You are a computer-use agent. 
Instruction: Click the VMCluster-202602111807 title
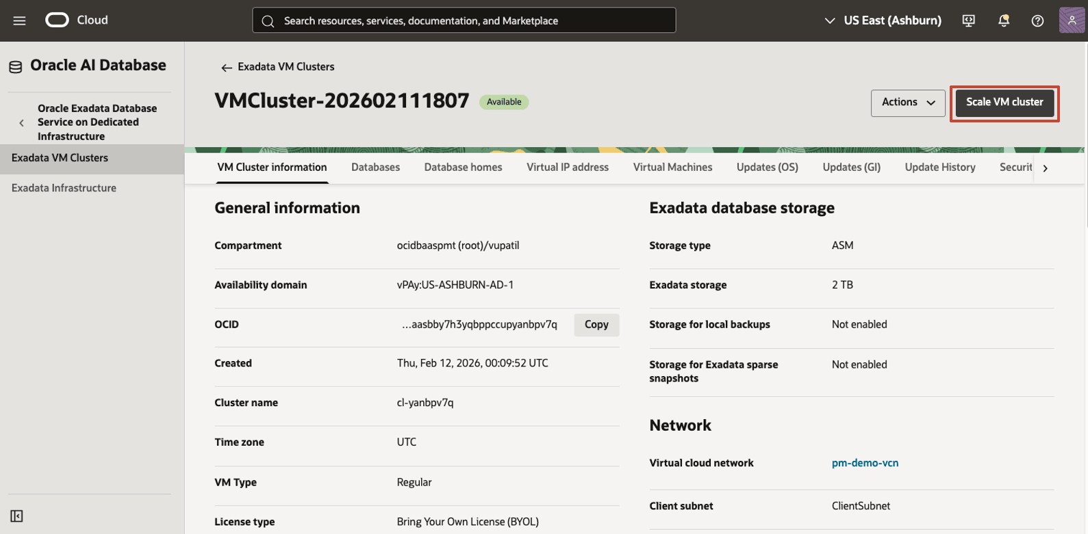(x=342, y=101)
